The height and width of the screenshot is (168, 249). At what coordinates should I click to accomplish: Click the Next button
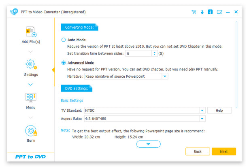tap(223, 151)
